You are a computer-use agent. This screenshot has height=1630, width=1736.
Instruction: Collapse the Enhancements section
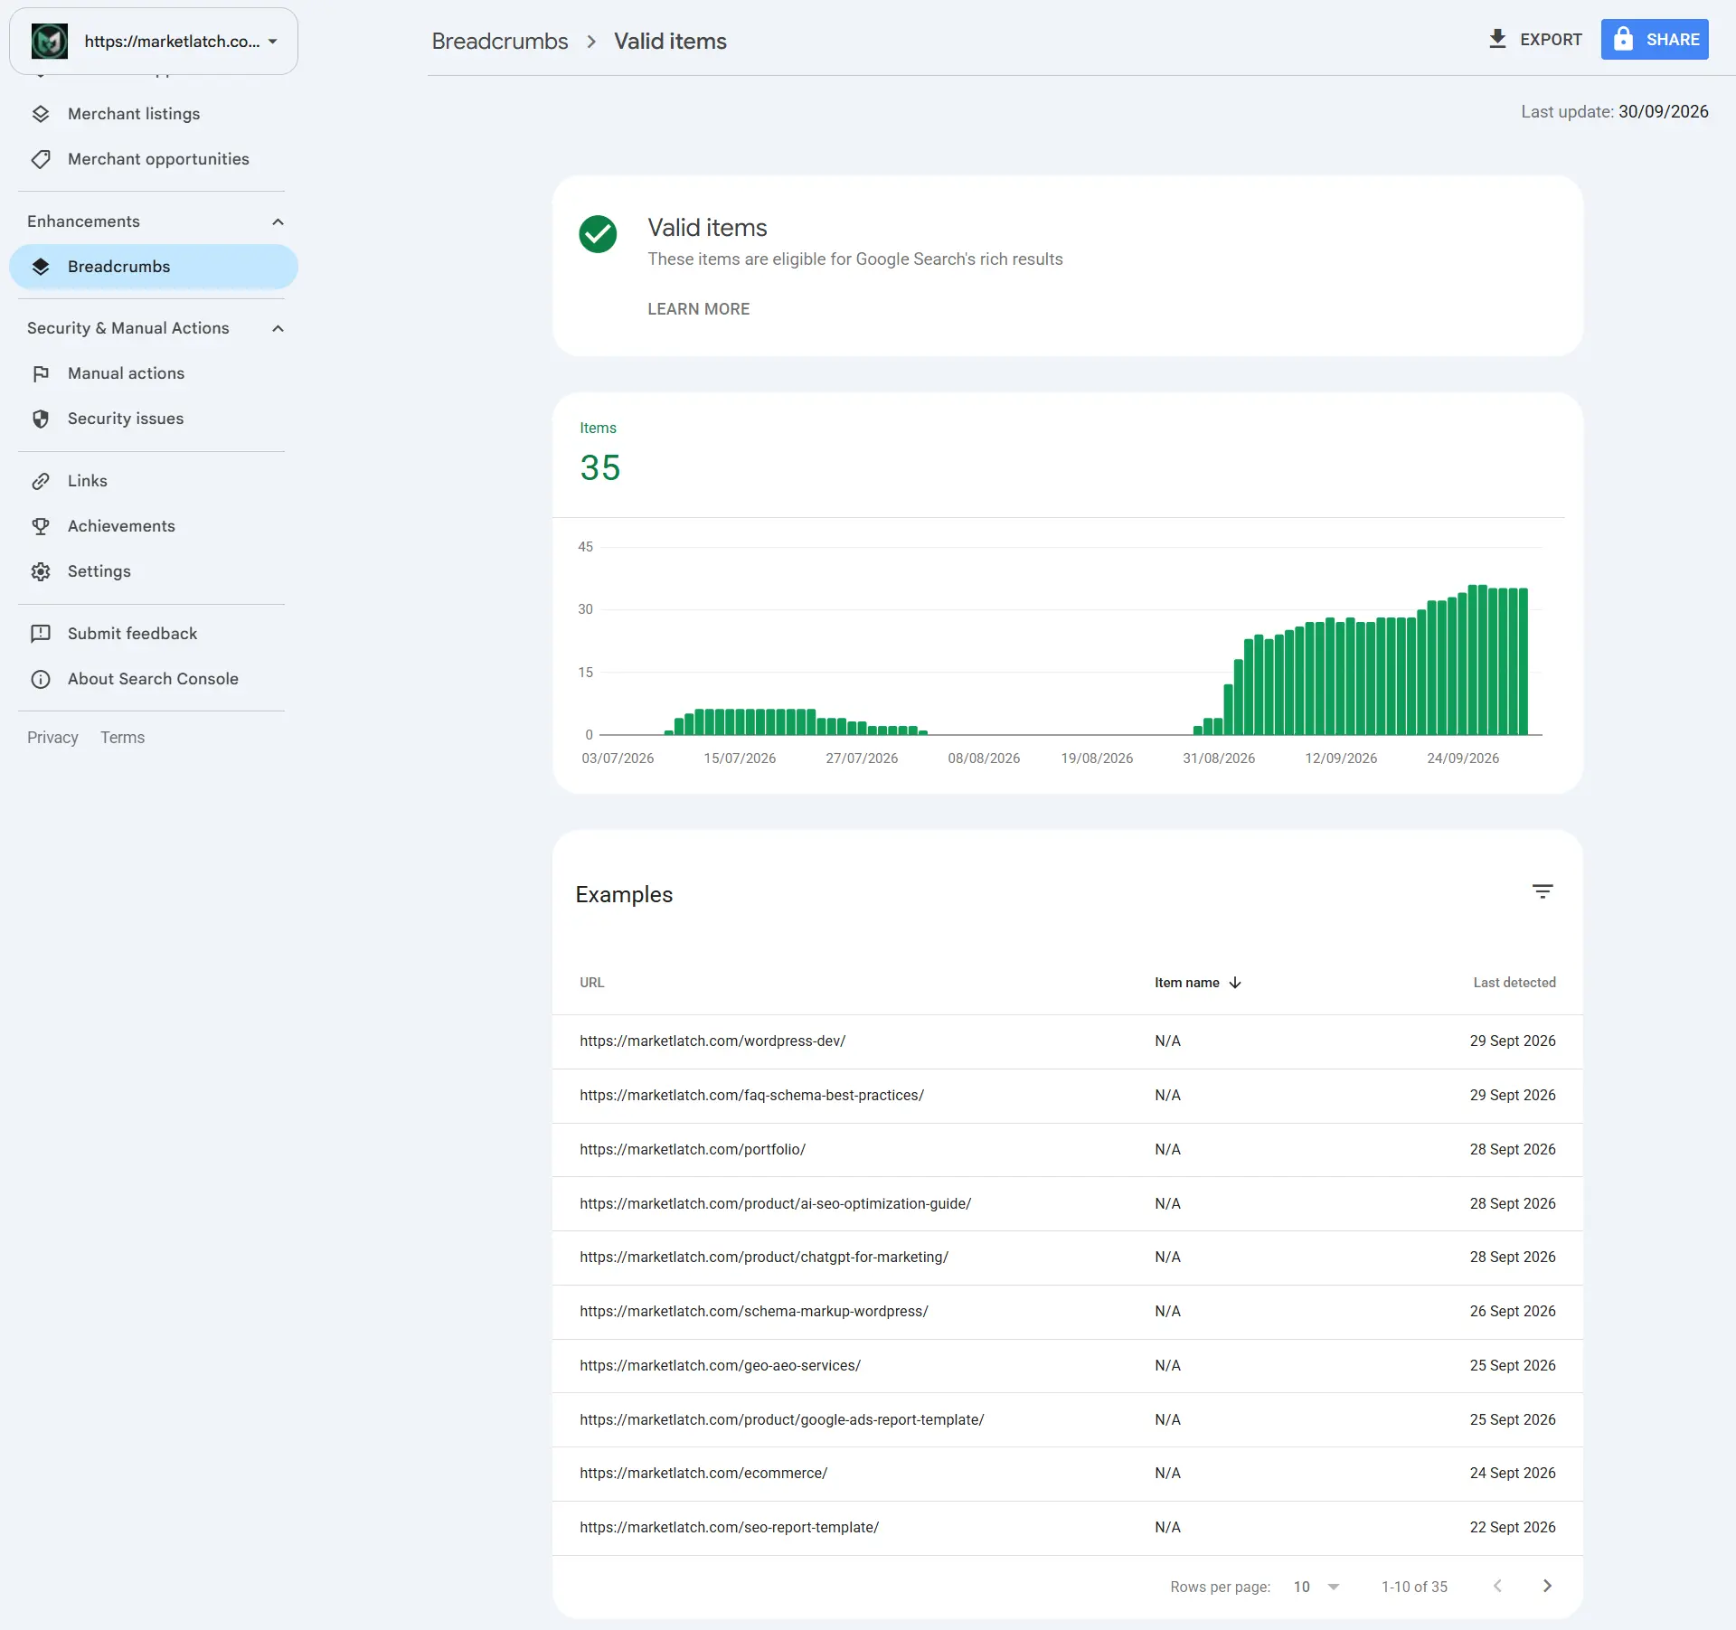click(x=278, y=221)
